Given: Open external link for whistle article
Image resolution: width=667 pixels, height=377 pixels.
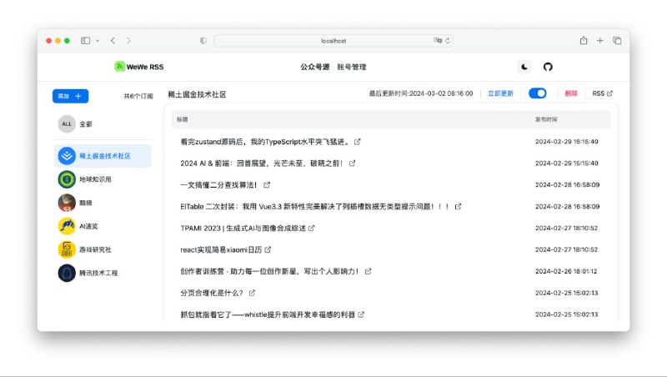Looking at the screenshot, I should 361,315.
